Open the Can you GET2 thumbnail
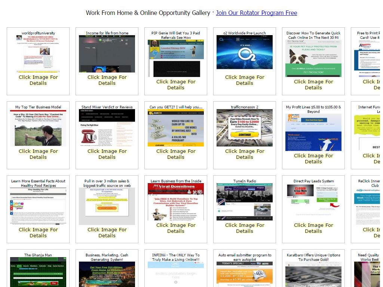The image size is (383, 287). coord(176,128)
